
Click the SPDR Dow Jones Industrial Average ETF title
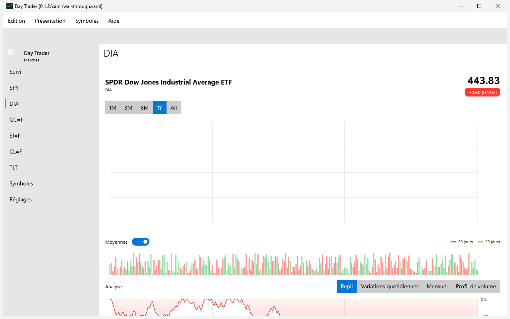169,82
